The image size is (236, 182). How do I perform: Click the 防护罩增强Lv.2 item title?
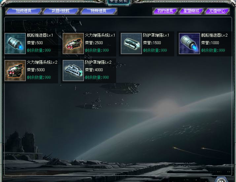click(98, 62)
